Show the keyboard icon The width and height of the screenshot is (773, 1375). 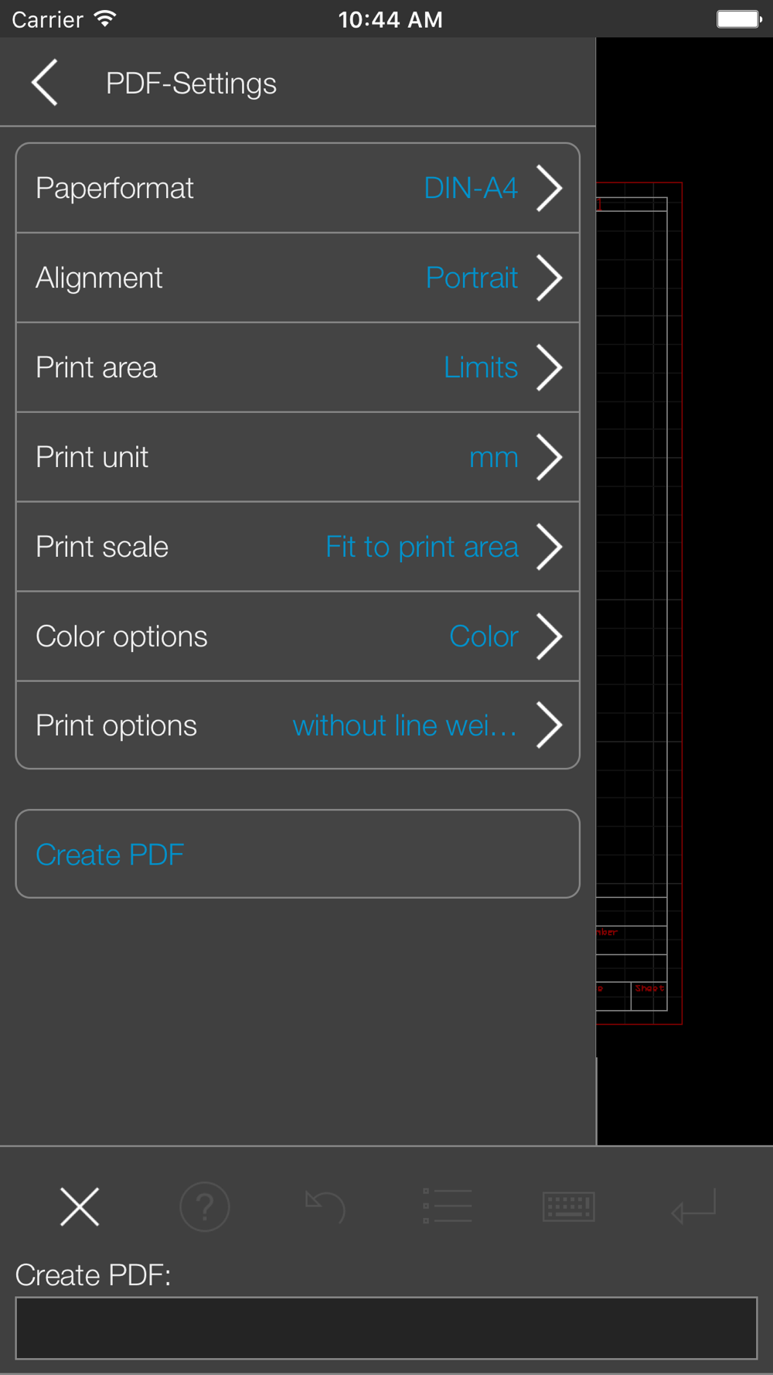(569, 1206)
